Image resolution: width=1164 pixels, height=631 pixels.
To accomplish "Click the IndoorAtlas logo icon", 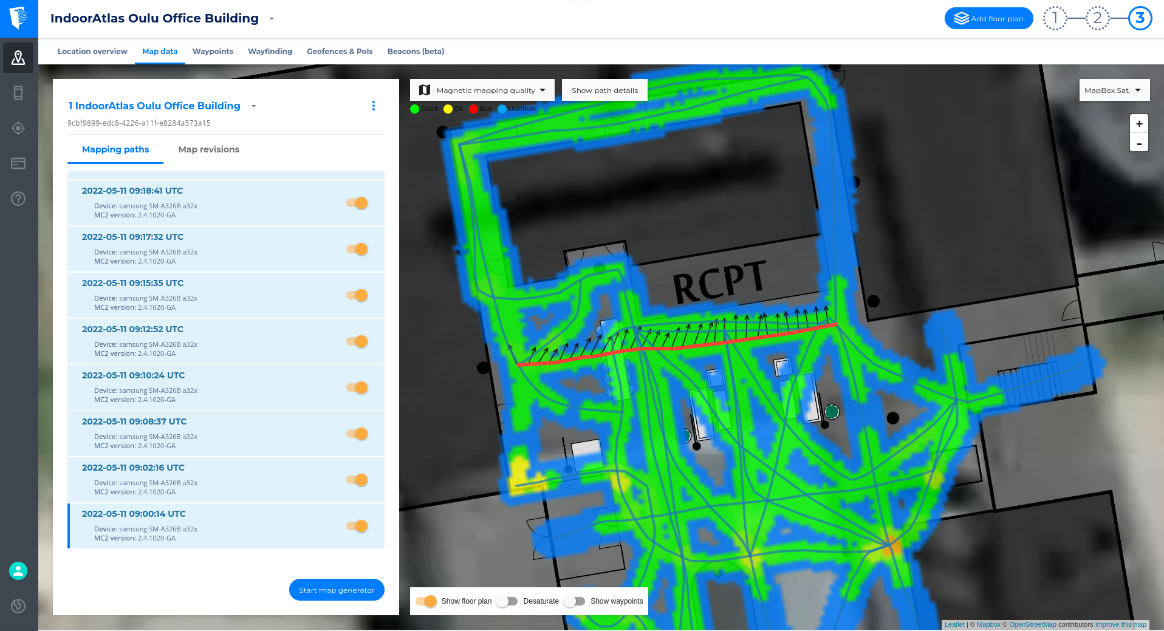I will [19, 18].
